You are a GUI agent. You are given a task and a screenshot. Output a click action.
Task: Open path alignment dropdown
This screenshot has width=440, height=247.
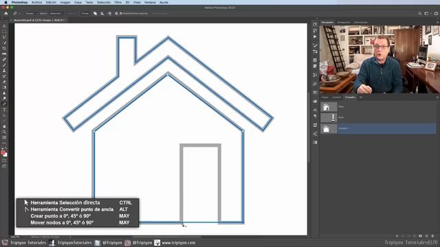(x=102, y=14)
